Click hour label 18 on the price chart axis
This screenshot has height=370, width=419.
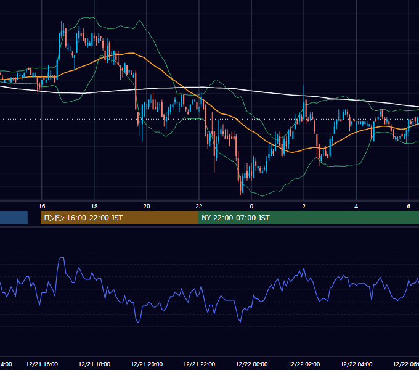[94, 207]
